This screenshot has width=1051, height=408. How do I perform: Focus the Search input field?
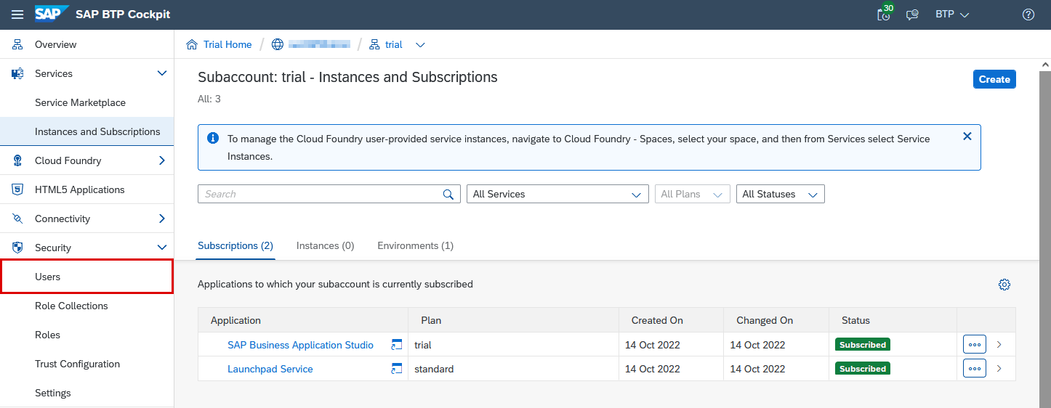pos(320,194)
